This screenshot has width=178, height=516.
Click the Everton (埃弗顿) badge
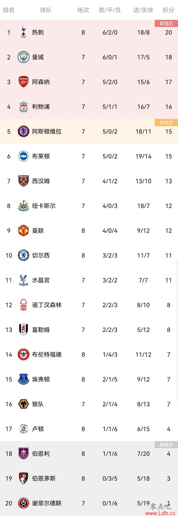23,379
